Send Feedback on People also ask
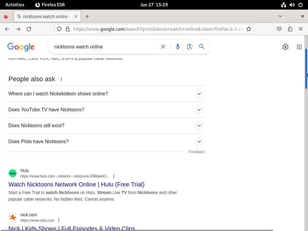The height and width of the screenshot is (231, 308). pos(196,152)
